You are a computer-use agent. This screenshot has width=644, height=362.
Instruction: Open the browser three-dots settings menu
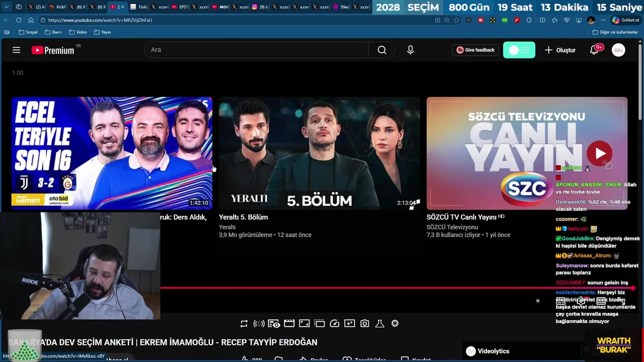pyautogui.click(x=603, y=20)
